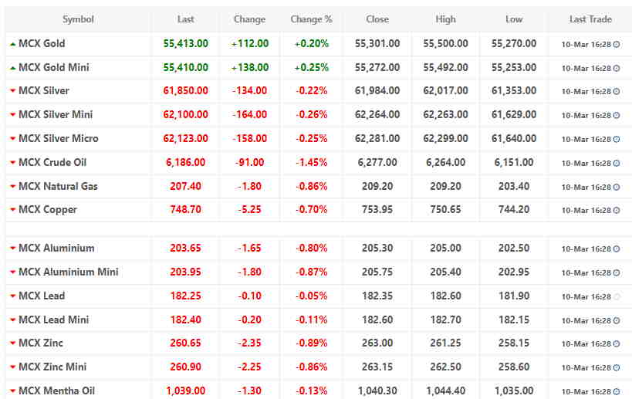Select MCX Gold last price 55,413.00

(185, 43)
